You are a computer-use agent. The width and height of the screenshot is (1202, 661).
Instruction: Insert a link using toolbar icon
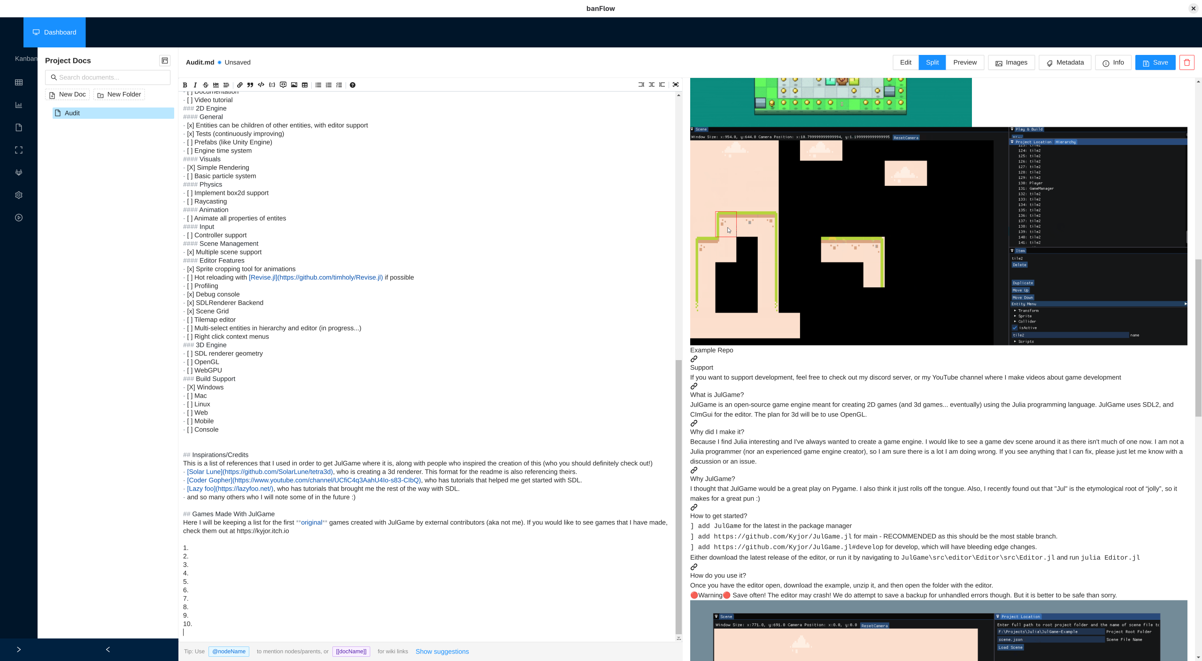tap(240, 85)
